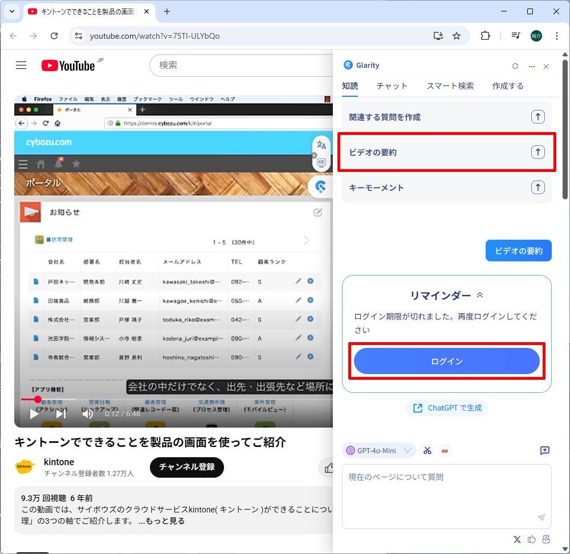Close the YouTube browser tab

click(146, 11)
